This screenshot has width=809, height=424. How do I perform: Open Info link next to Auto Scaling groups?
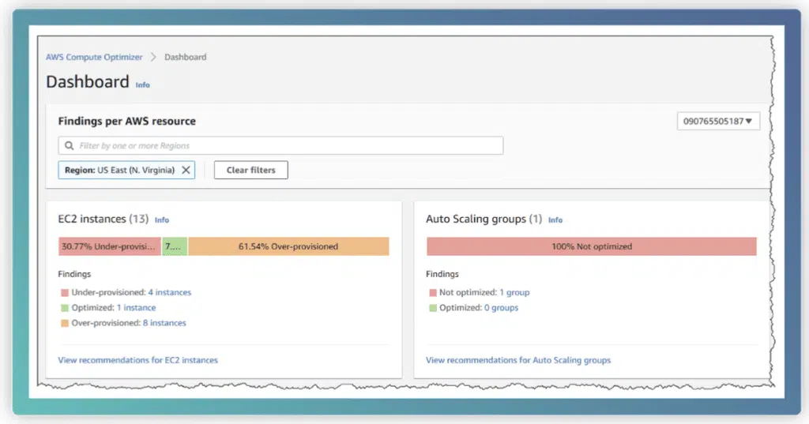[555, 220]
